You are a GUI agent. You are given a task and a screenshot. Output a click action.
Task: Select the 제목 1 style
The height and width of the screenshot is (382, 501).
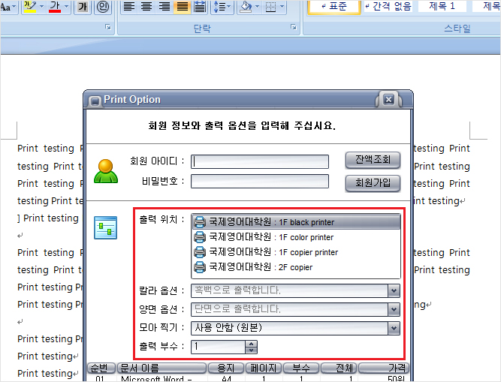coord(442,7)
